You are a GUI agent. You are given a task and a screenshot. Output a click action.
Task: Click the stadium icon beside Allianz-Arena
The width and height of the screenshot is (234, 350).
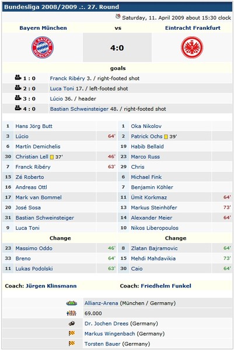(x=72, y=303)
